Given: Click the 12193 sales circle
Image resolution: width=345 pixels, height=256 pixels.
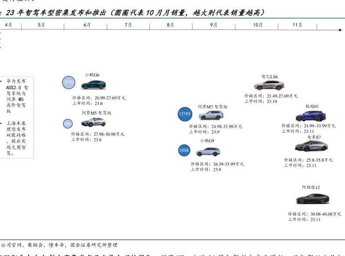Looking at the screenshot, I should click(185, 114).
